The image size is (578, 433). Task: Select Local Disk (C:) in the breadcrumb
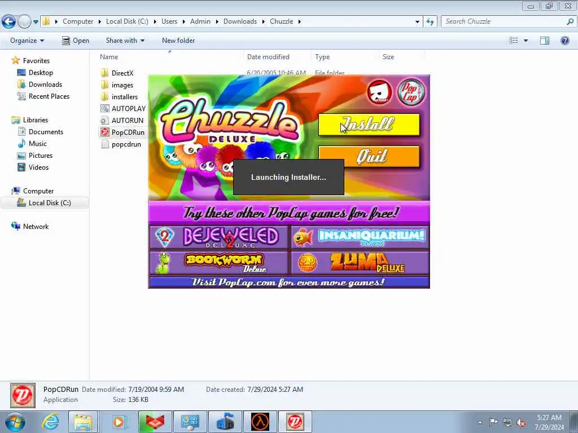[x=127, y=21]
